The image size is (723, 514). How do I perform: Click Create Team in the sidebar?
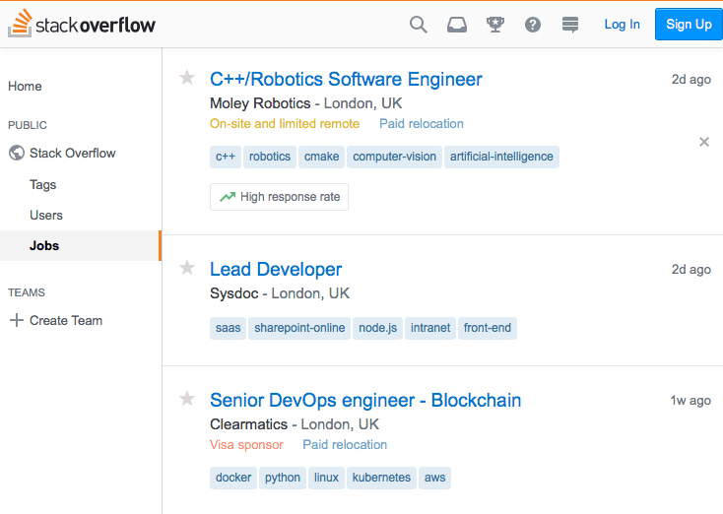click(x=66, y=320)
